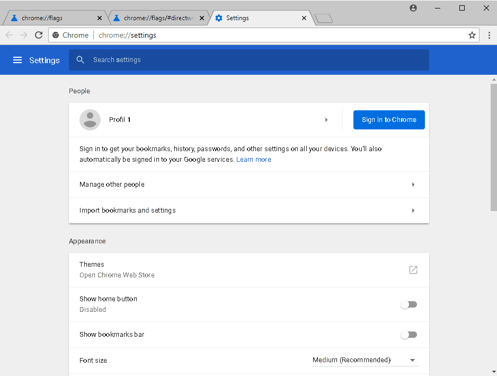This screenshot has width=497, height=376.
Task: Expand Import bookmarks and settings
Action: pos(413,211)
